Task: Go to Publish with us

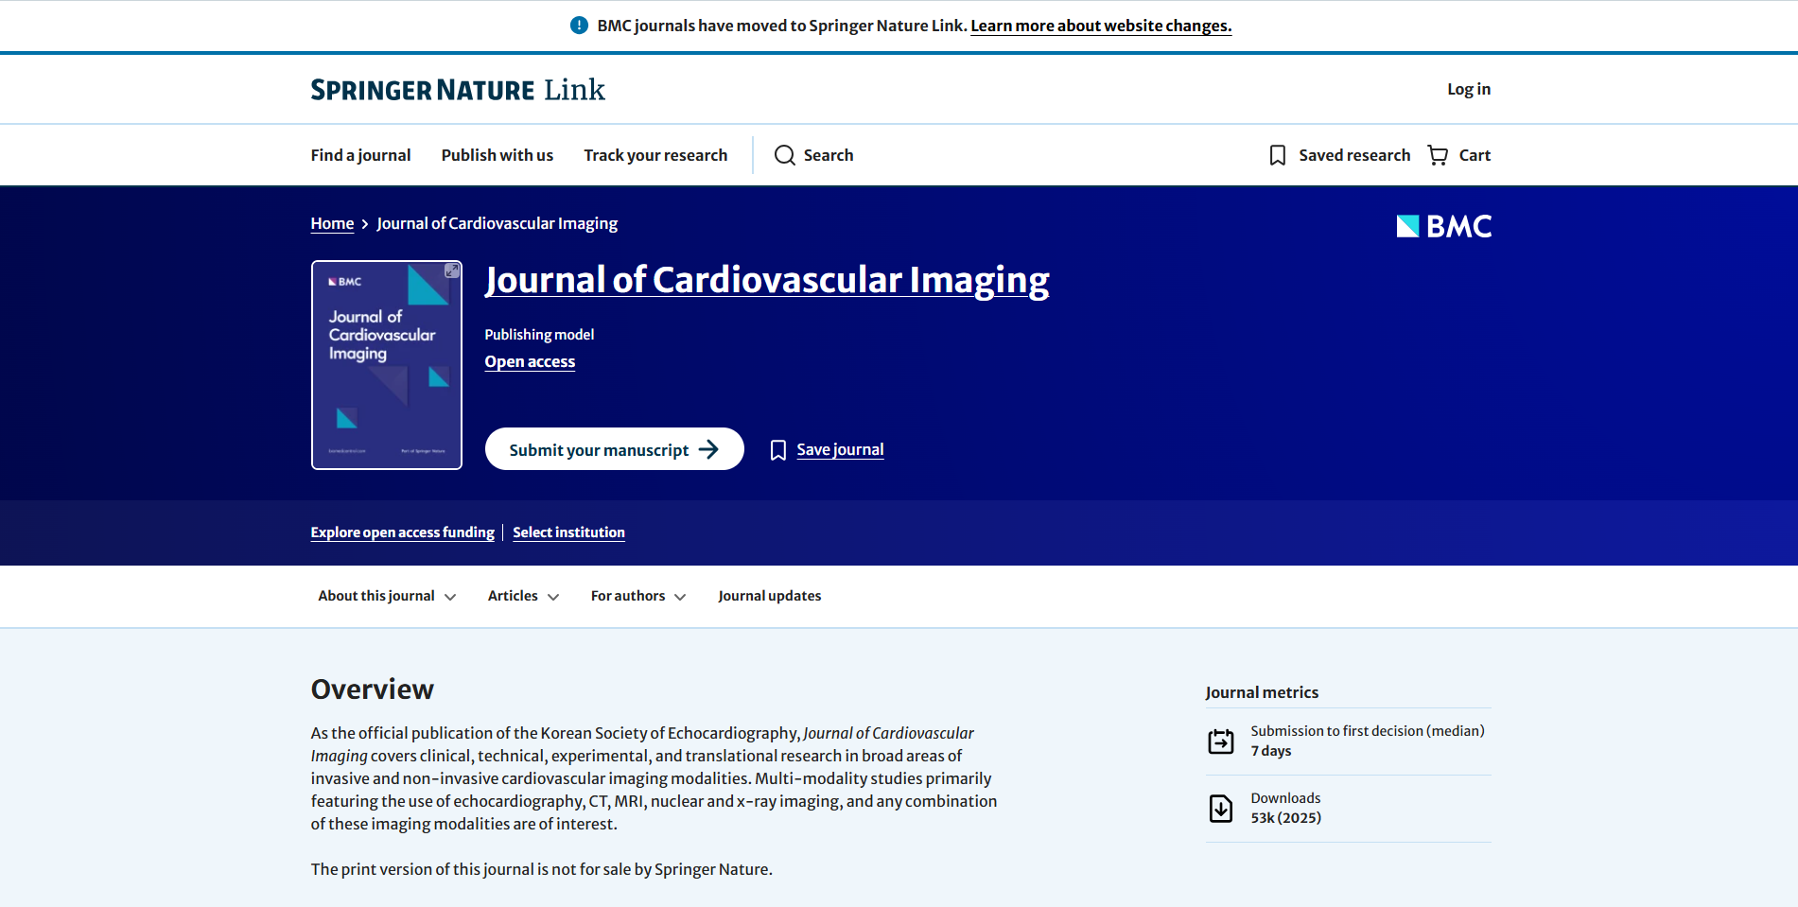Action: (497, 155)
